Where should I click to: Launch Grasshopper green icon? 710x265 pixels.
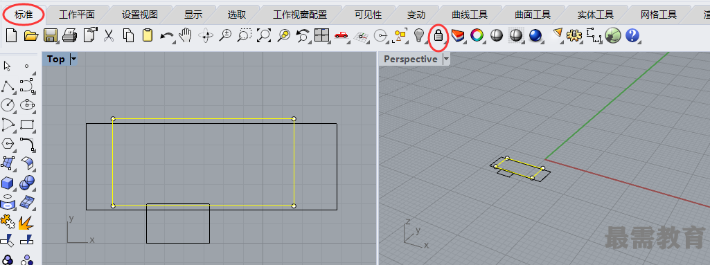pos(612,35)
